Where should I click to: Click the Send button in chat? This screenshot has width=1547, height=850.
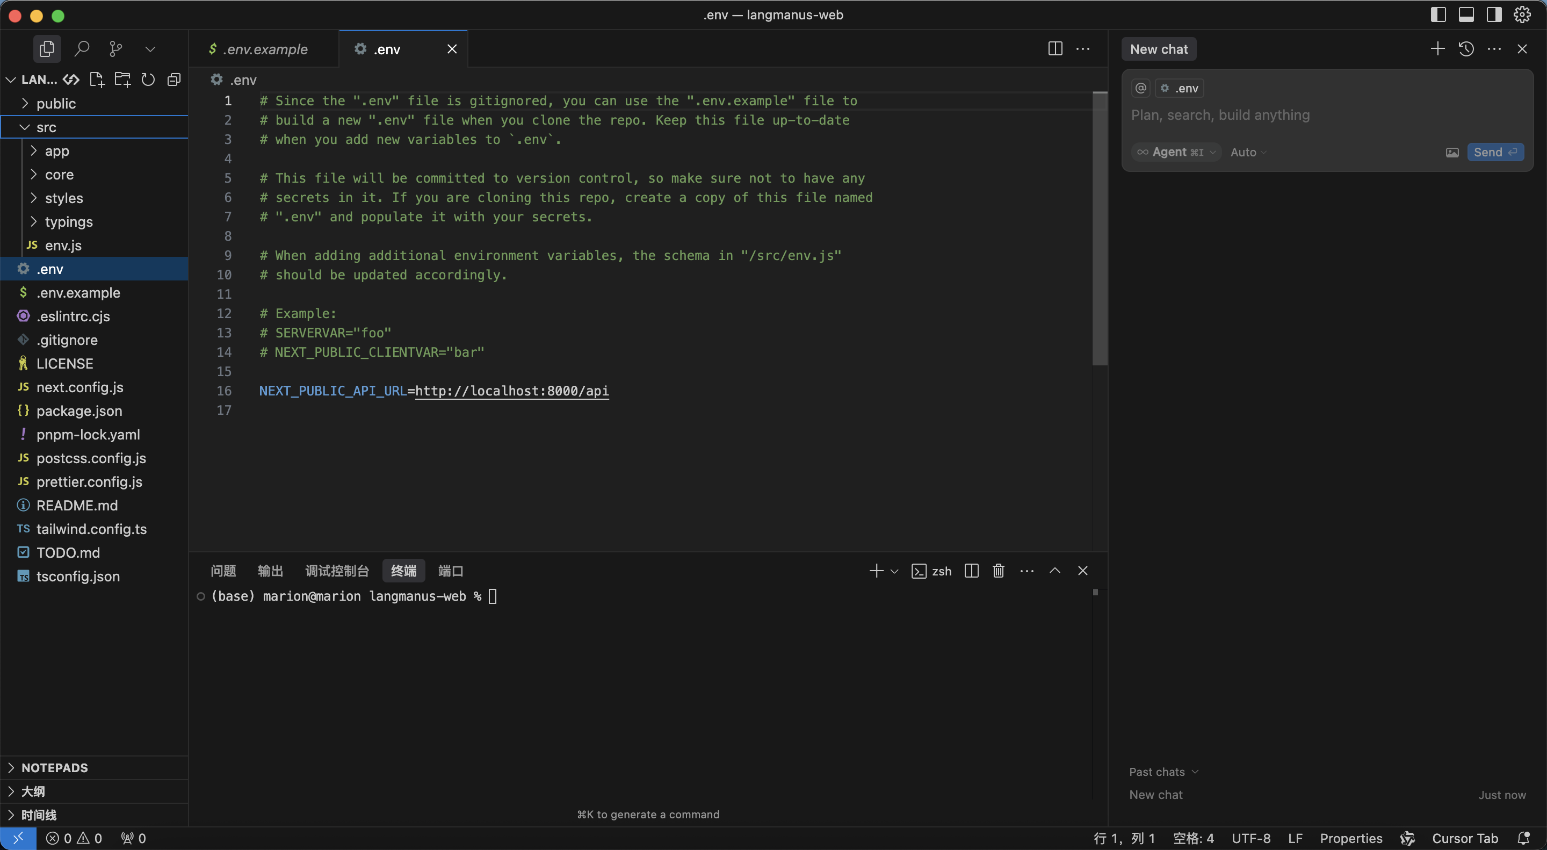[1494, 153]
